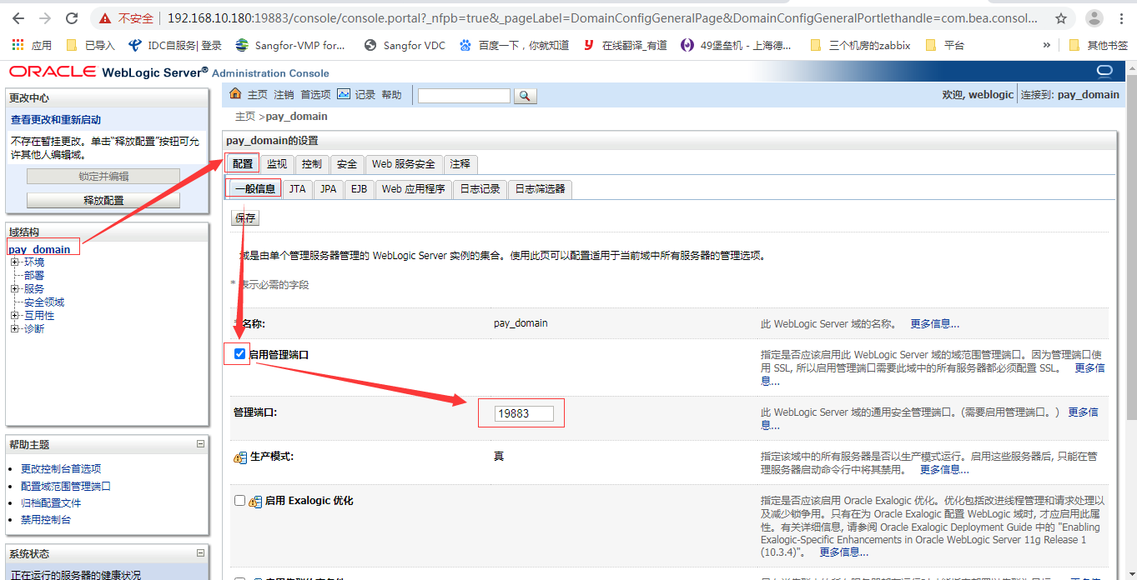Open the 百度一下 bookmark
The width and height of the screenshot is (1137, 580).
pos(515,45)
